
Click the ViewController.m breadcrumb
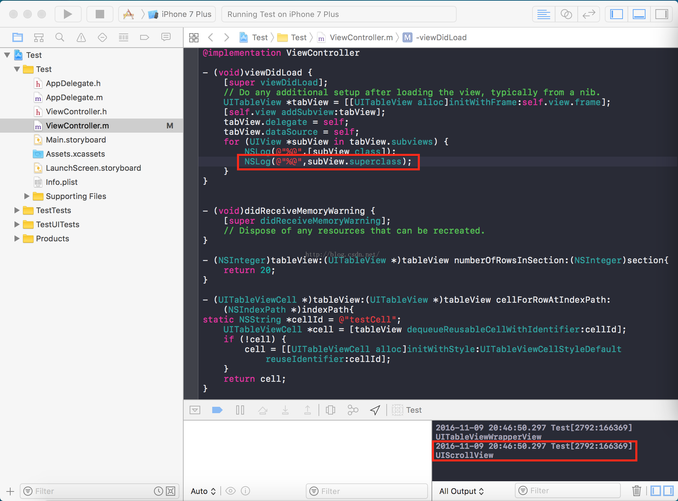[x=355, y=37]
